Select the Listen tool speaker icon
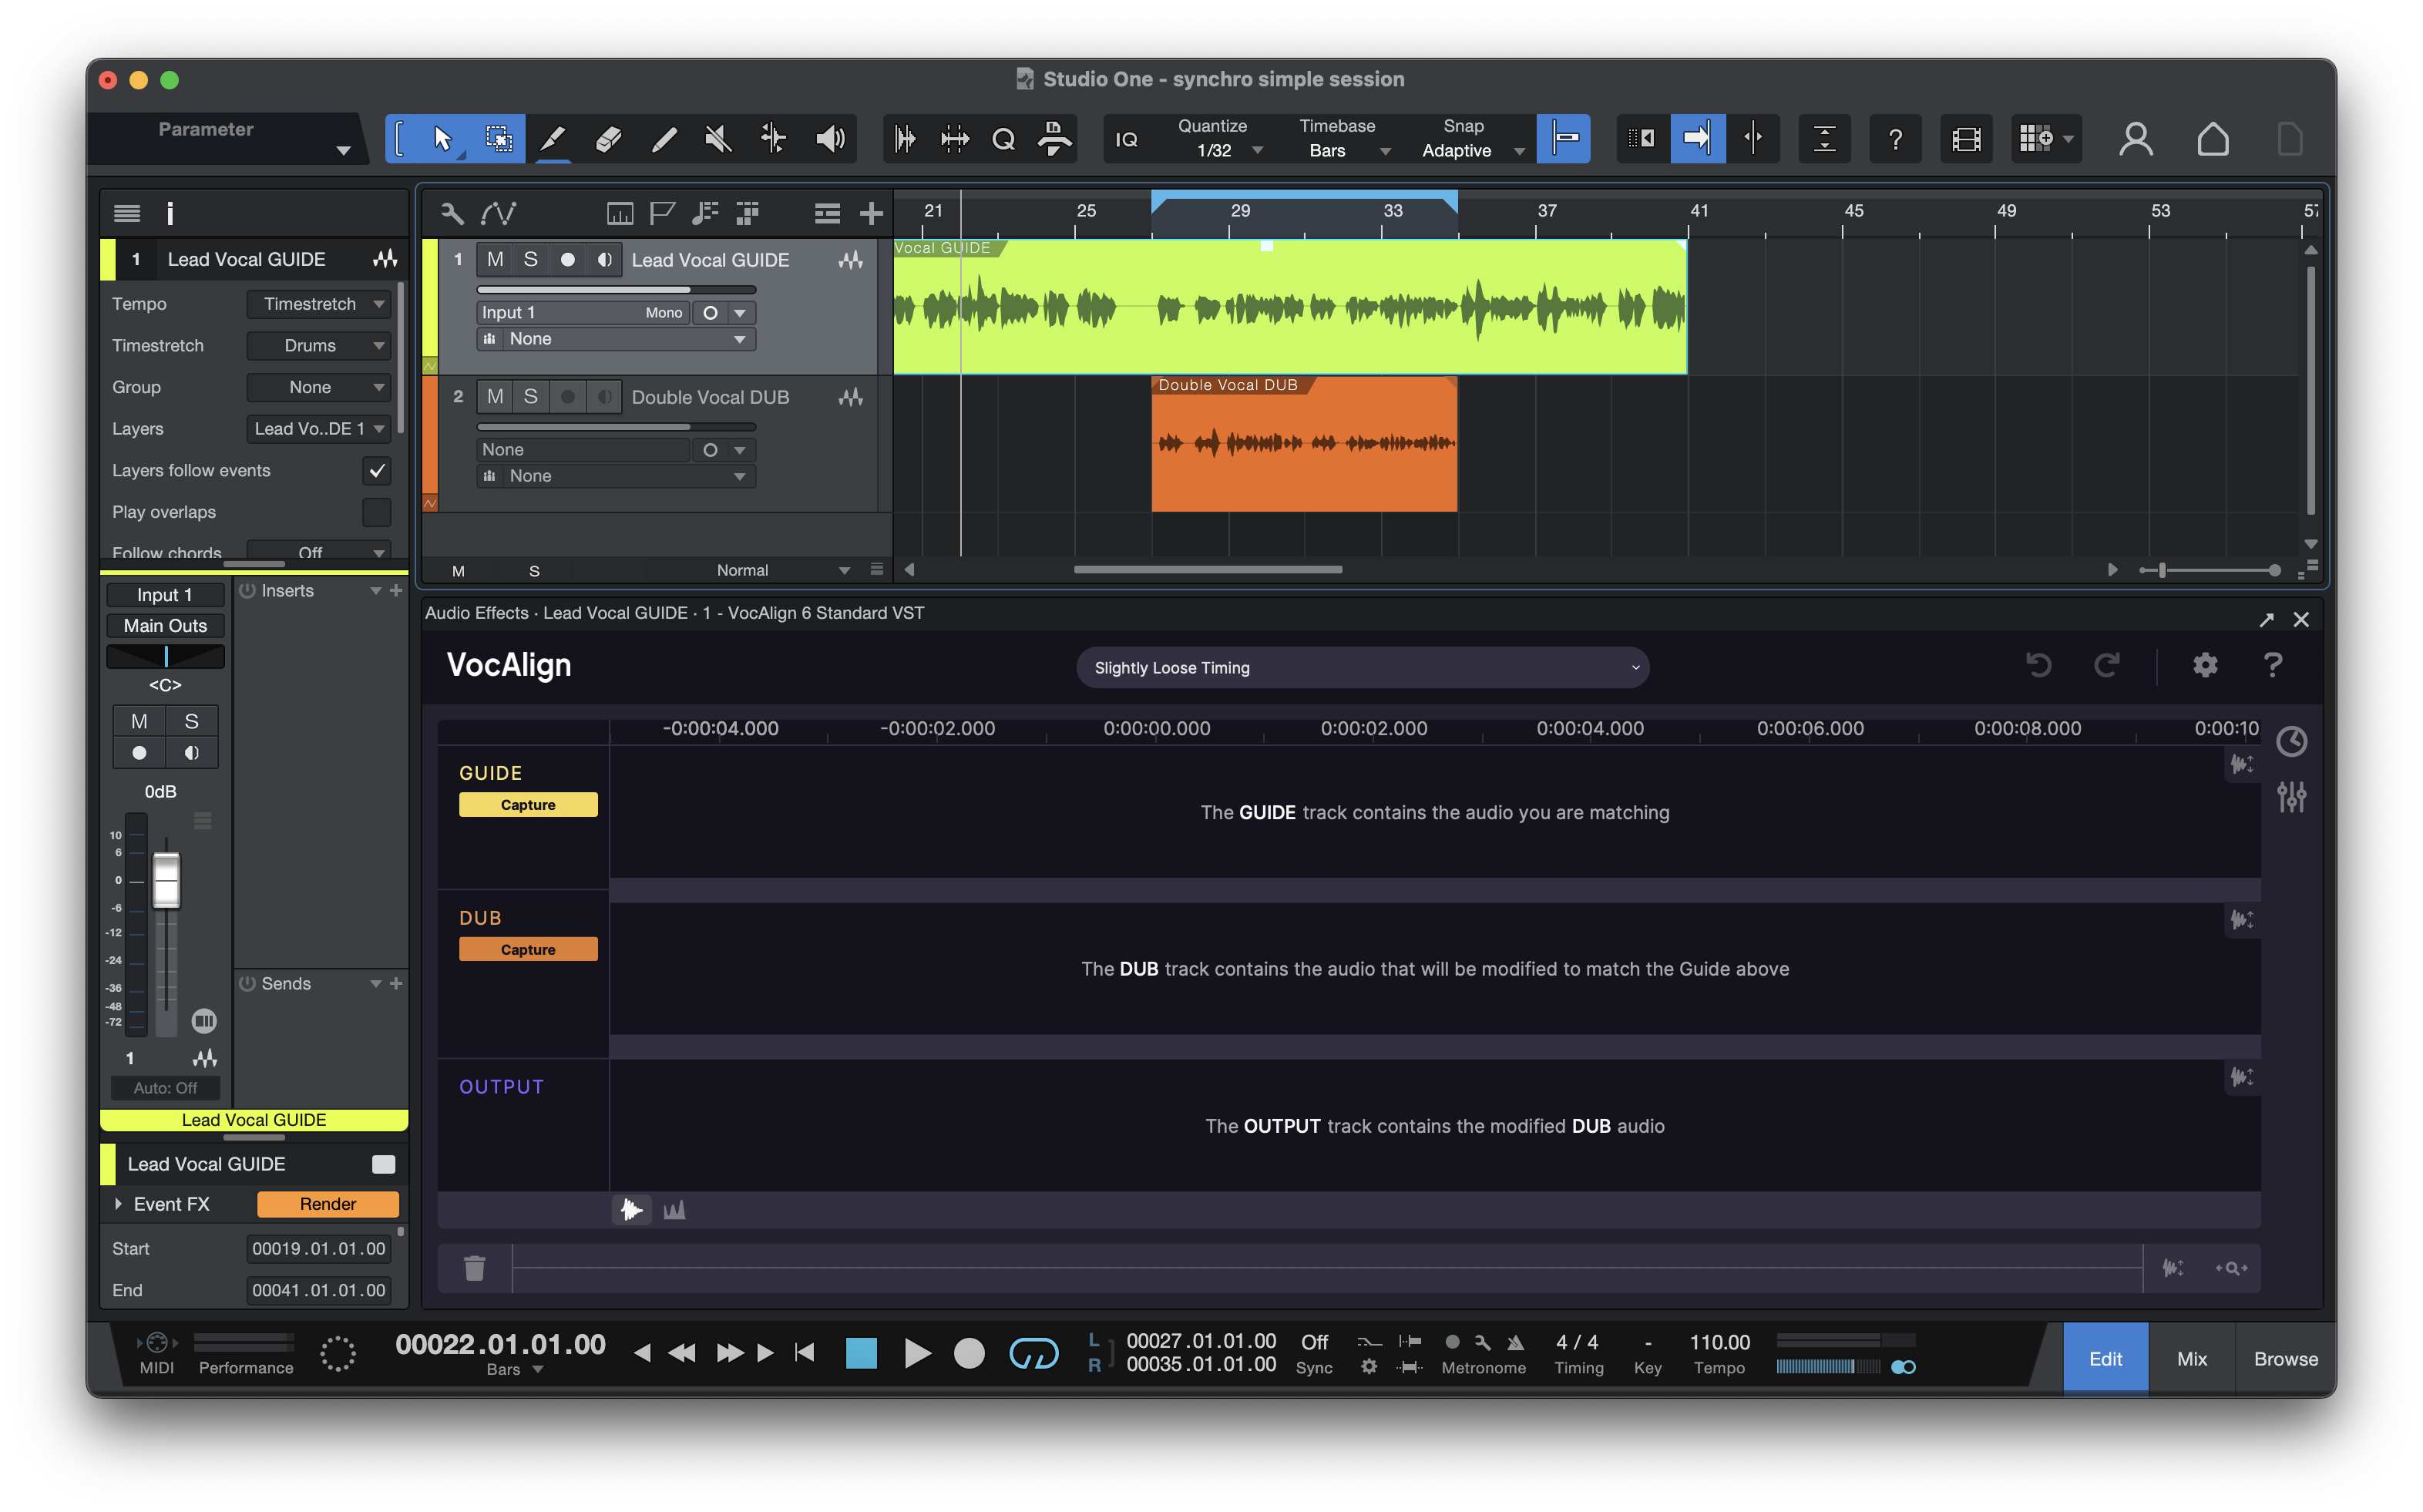2423x1512 pixels. point(830,139)
